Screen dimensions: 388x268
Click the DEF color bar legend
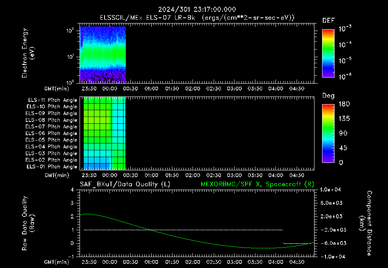[x=328, y=53]
